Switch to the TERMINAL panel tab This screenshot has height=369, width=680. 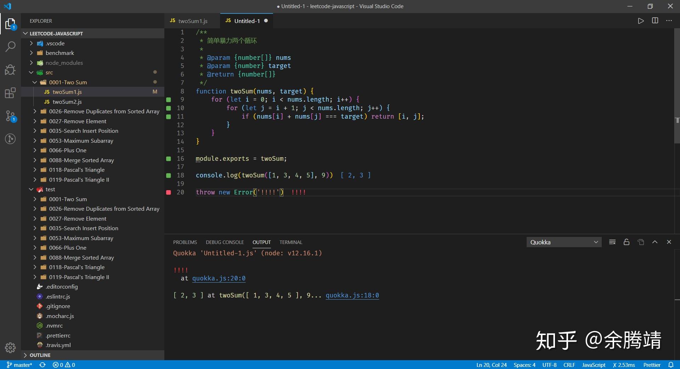[290, 242]
